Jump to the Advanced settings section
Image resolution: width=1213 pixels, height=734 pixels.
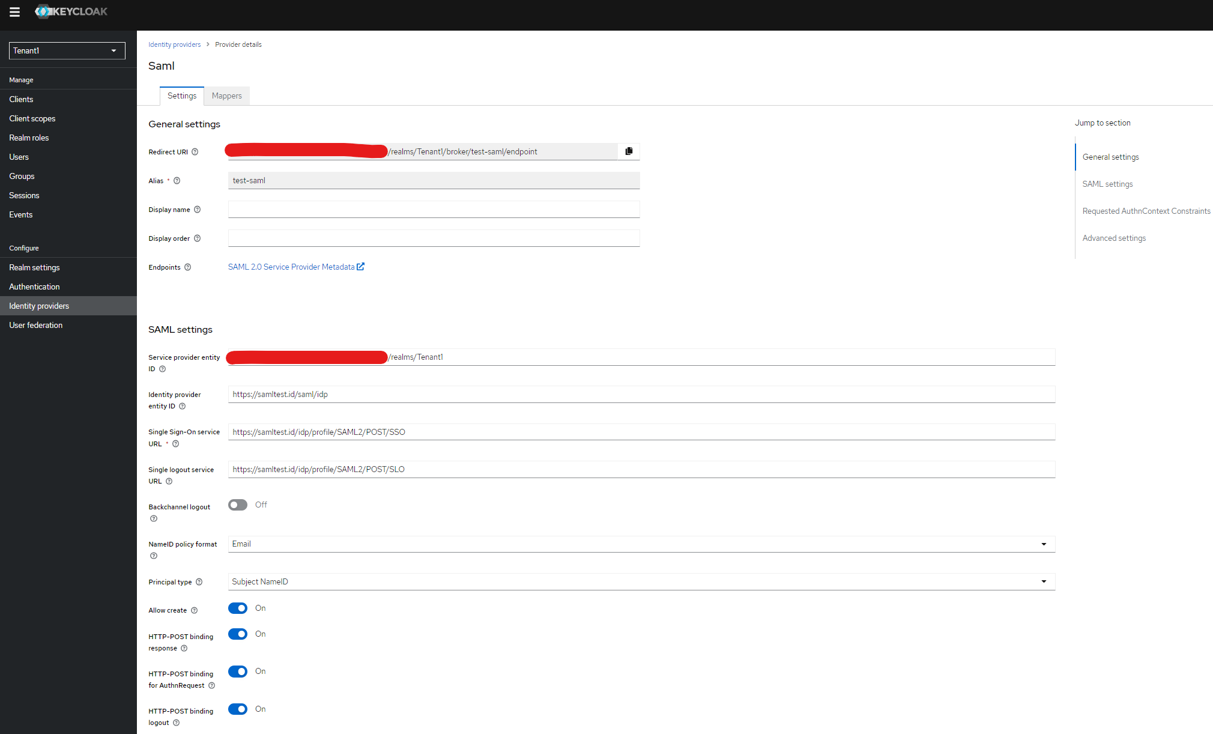(1114, 238)
